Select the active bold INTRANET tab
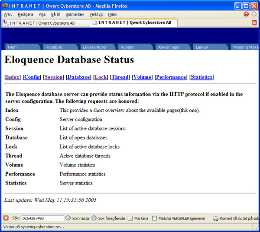The image size is (260, 232). point(133,22)
